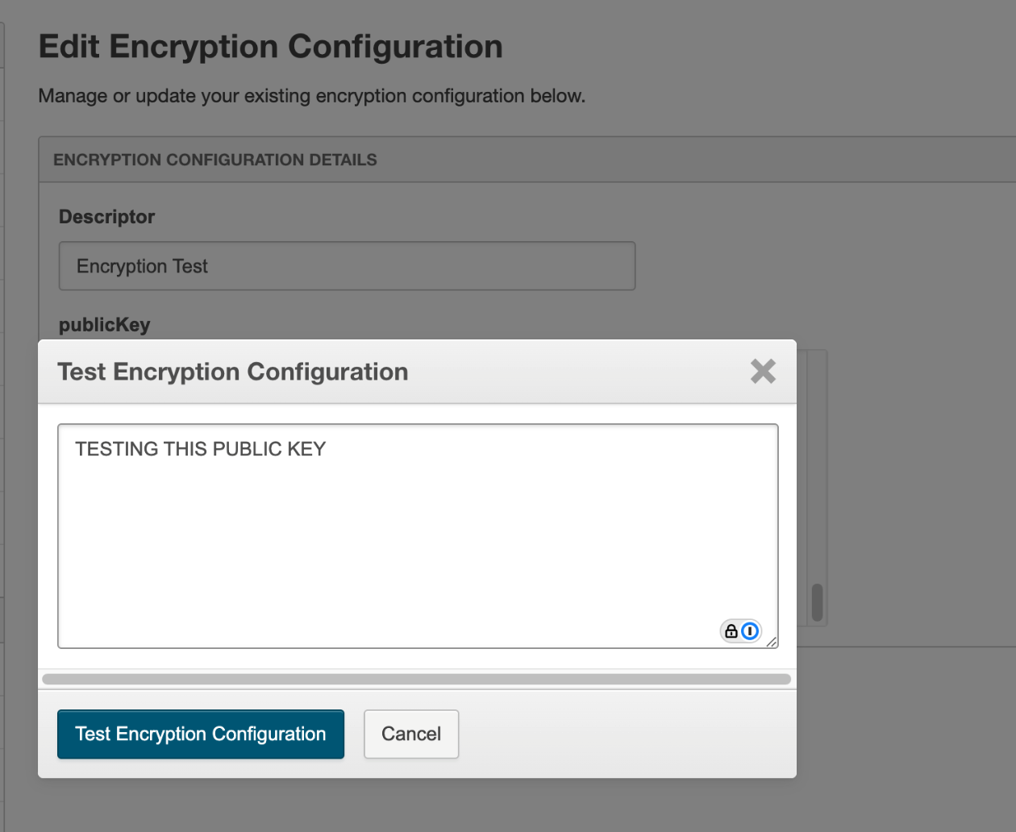The width and height of the screenshot is (1016, 832).
Task: Click the padlock icon in the text area
Action: click(x=731, y=630)
